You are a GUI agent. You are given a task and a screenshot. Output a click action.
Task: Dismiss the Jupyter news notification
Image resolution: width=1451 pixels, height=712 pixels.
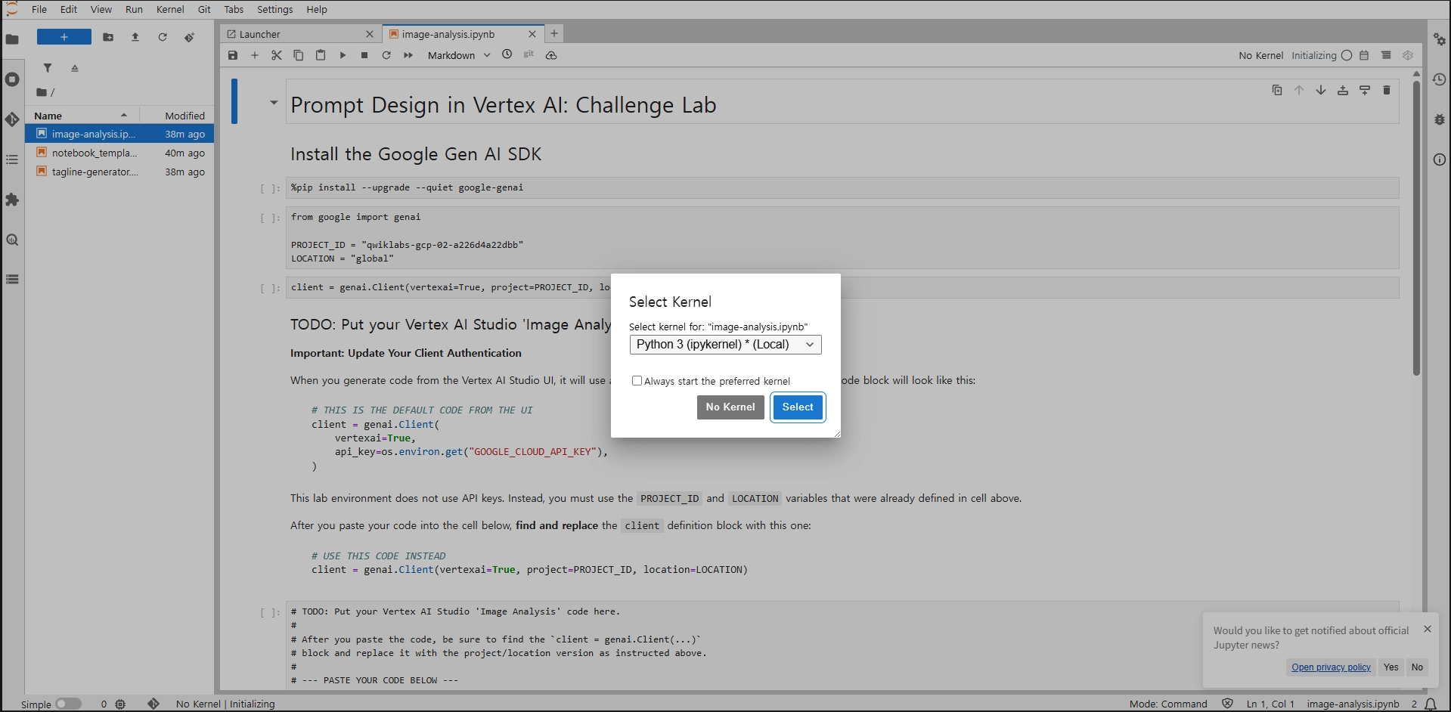pyautogui.click(x=1428, y=629)
